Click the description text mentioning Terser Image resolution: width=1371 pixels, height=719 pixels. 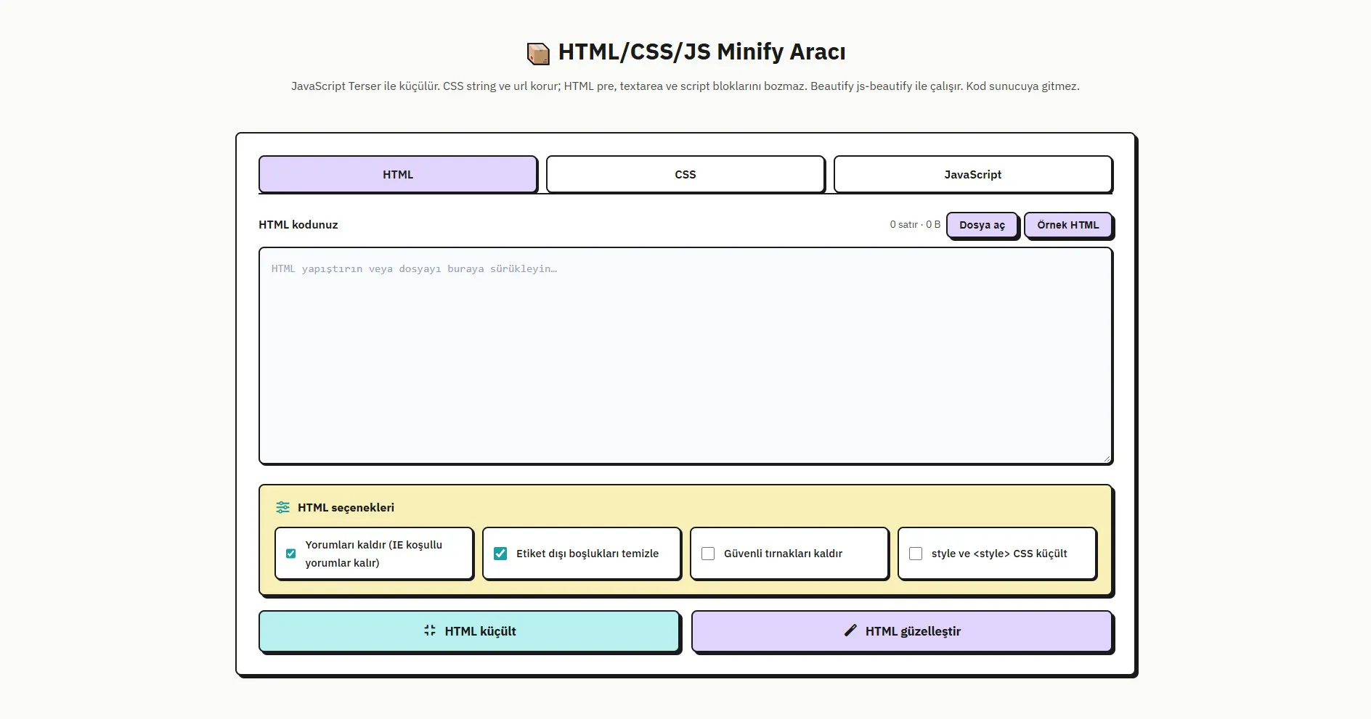click(x=685, y=86)
